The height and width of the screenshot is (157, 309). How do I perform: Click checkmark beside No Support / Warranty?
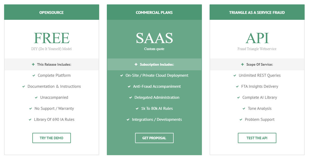point(31,108)
